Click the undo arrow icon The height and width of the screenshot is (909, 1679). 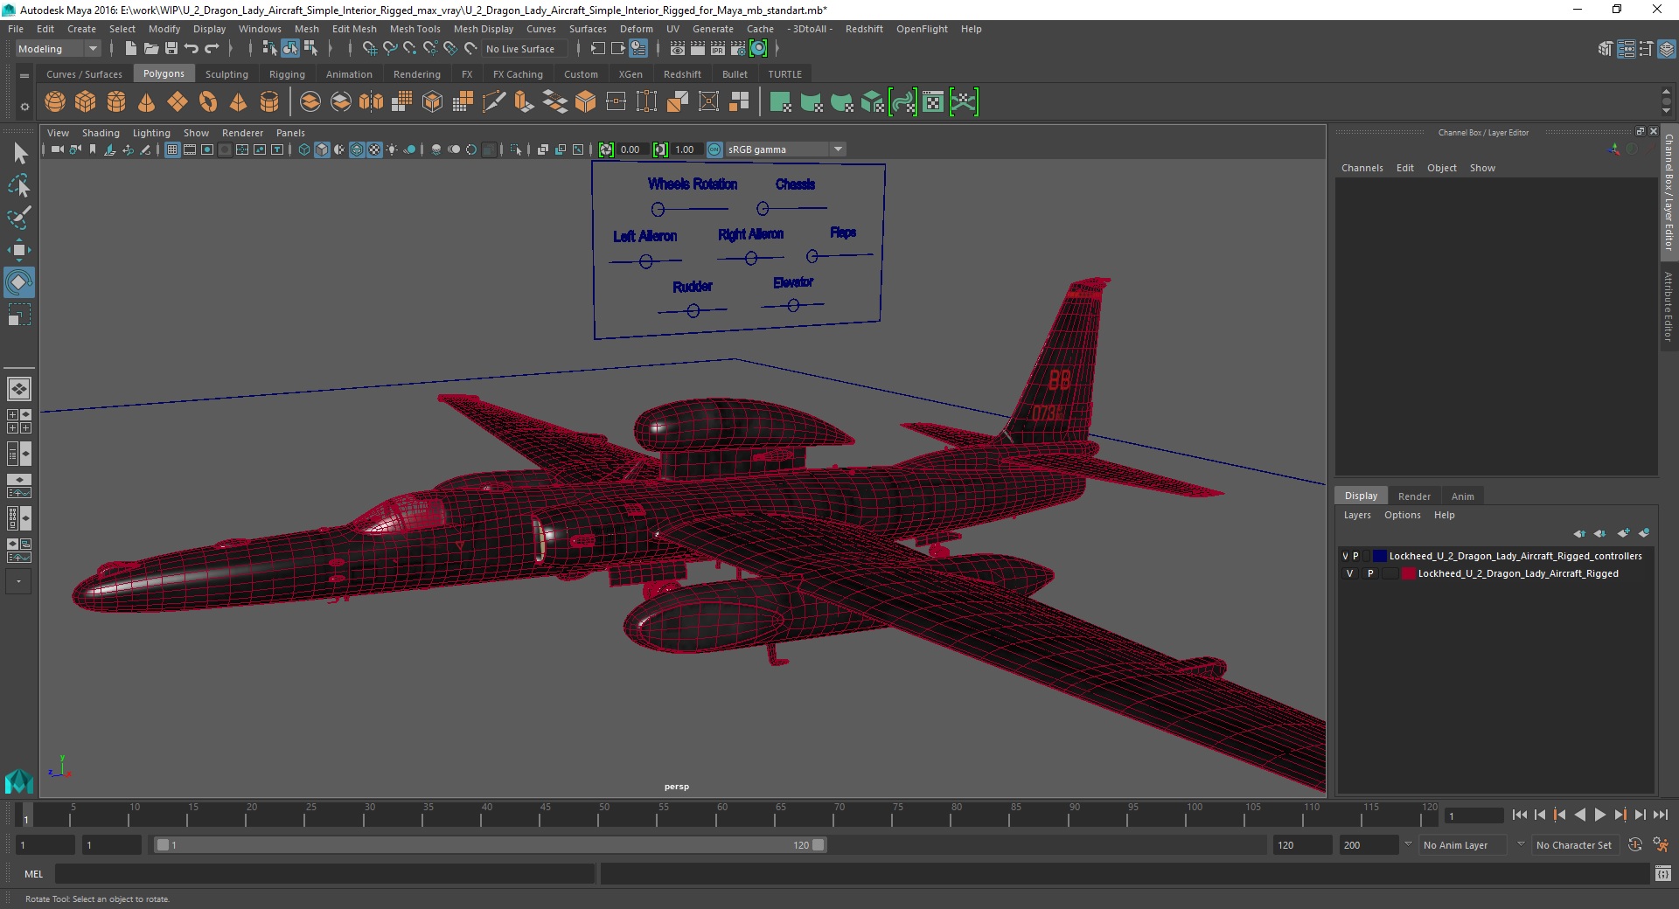tap(192, 49)
